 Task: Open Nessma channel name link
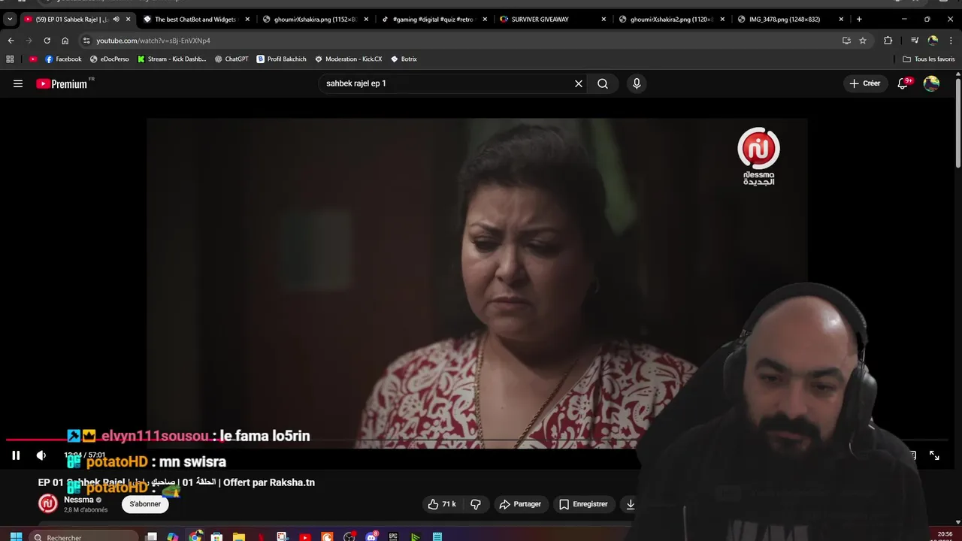79,500
